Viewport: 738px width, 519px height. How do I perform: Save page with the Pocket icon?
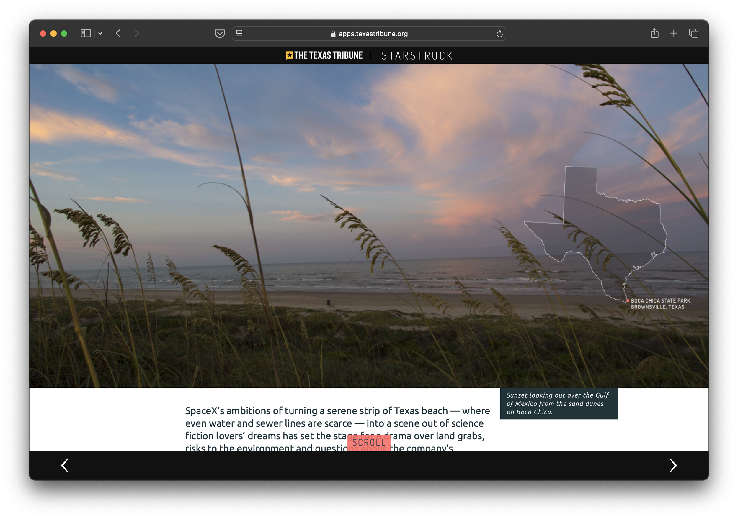click(x=220, y=33)
